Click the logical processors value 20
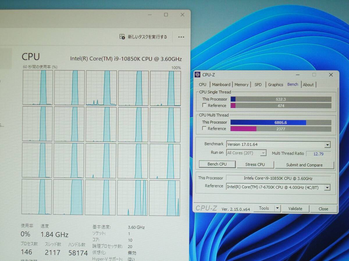The image size is (349, 261). click(130, 246)
